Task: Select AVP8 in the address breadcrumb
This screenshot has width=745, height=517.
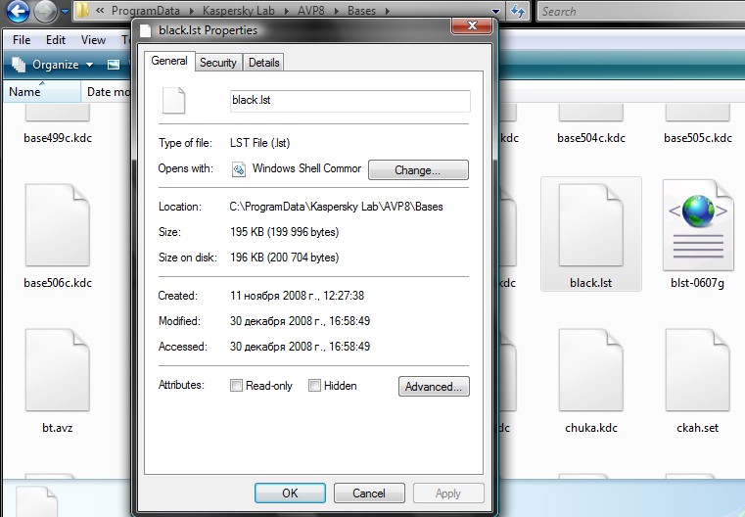Action: pos(310,11)
